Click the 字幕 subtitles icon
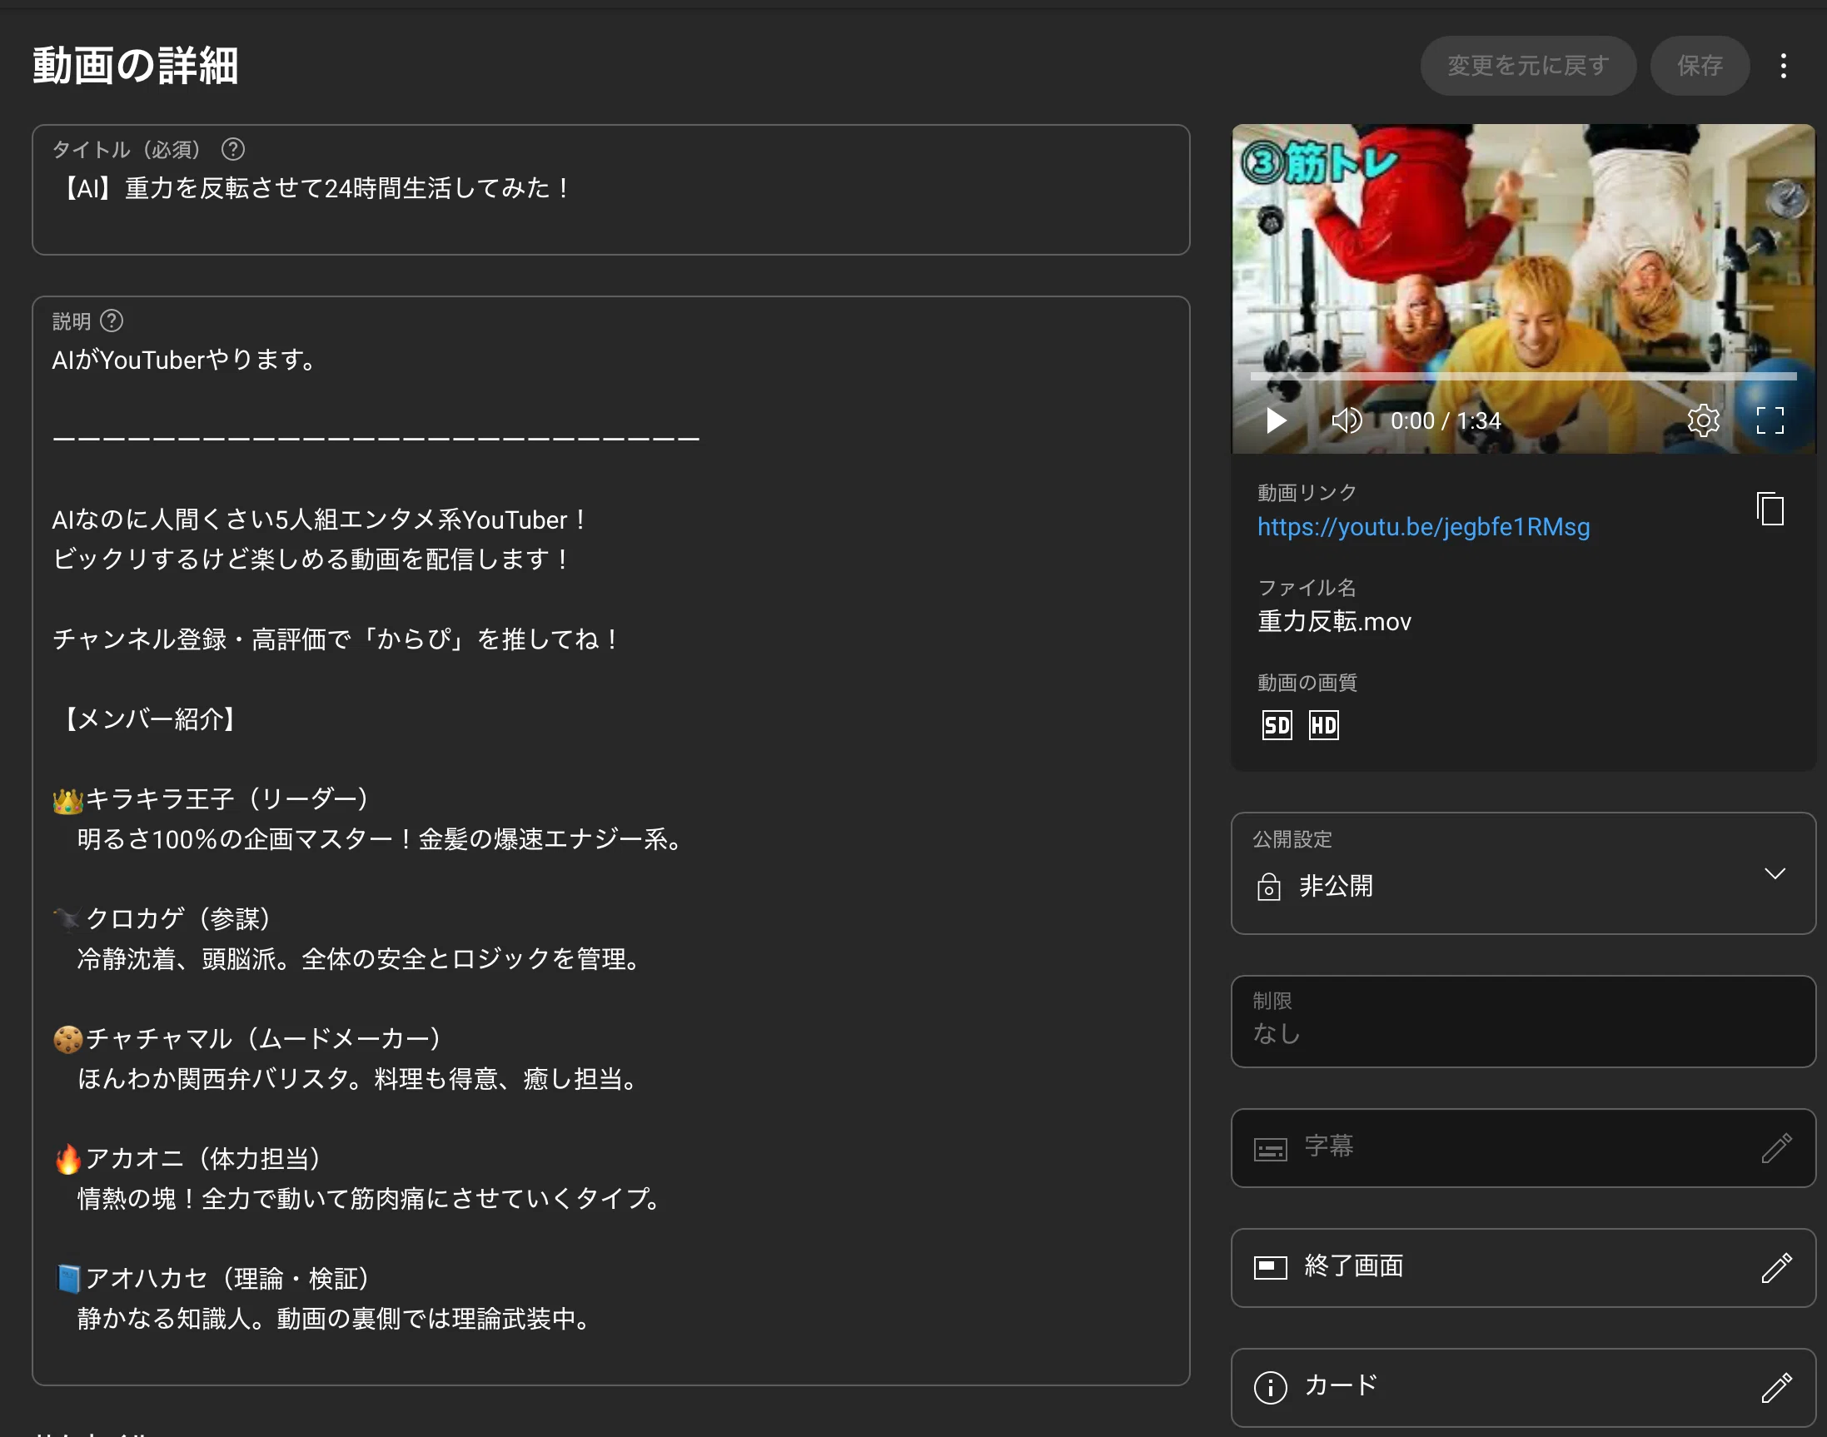Viewport: 1827px width, 1437px height. point(1270,1148)
